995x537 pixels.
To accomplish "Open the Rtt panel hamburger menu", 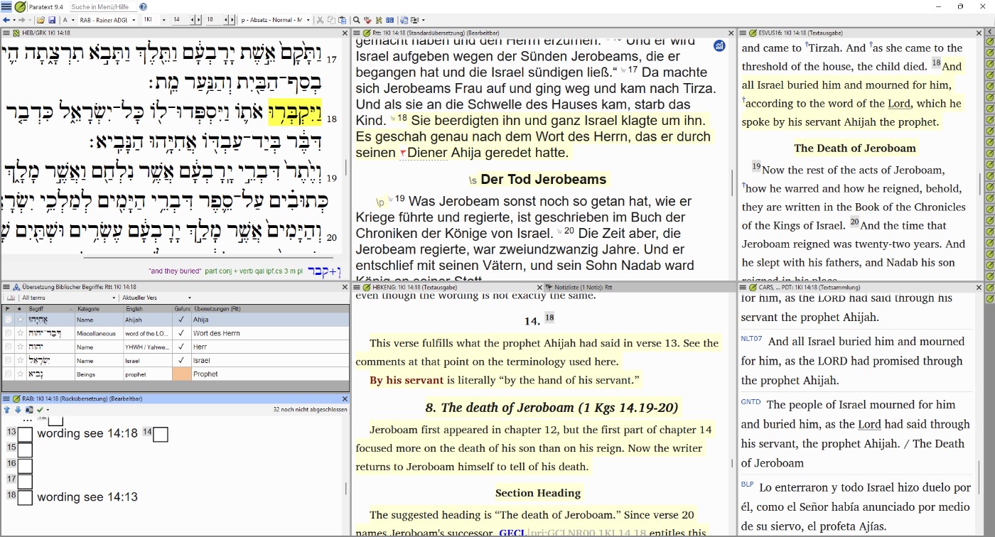I will pos(357,33).
